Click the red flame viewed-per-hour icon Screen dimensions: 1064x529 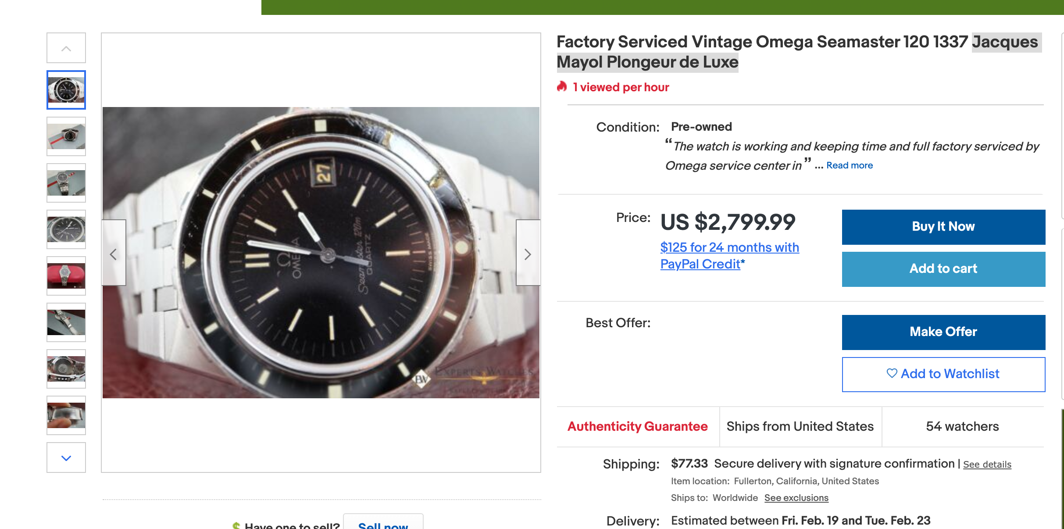click(562, 87)
